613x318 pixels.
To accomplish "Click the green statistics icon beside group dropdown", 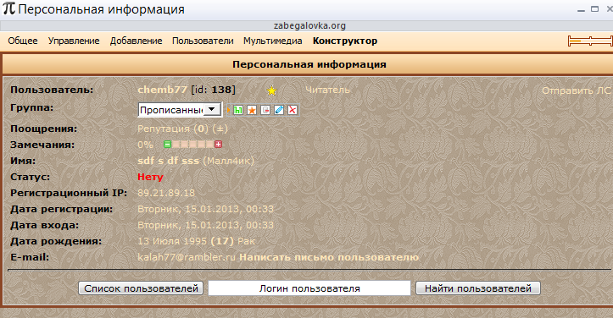I will [237, 110].
